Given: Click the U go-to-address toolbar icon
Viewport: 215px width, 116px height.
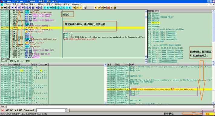Looking at the screenshot, I should [x=40, y=8].
